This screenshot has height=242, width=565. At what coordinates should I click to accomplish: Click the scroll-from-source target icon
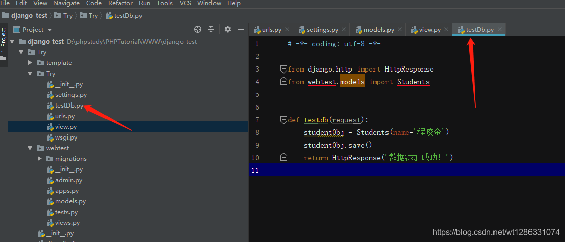coord(197,29)
